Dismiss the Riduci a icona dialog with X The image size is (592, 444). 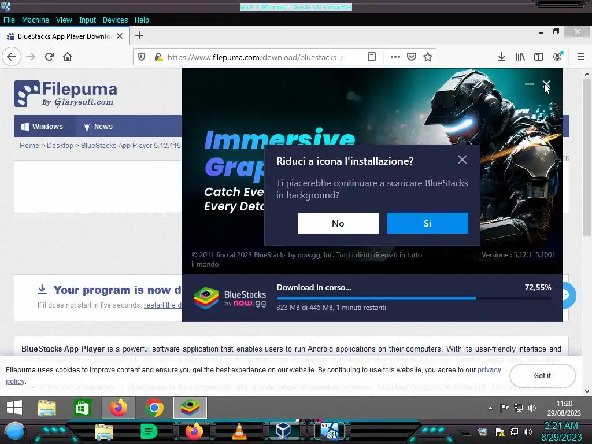[x=462, y=160]
